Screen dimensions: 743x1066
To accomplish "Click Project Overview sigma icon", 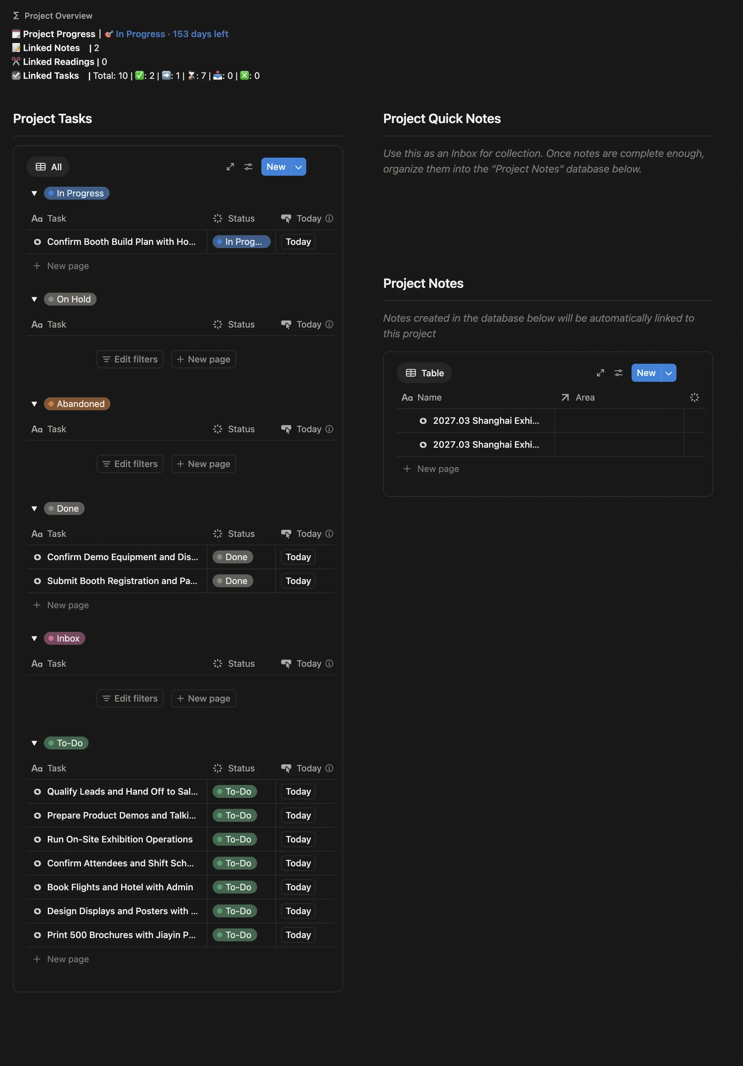I will pyautogui.click(x=16, y=16).
